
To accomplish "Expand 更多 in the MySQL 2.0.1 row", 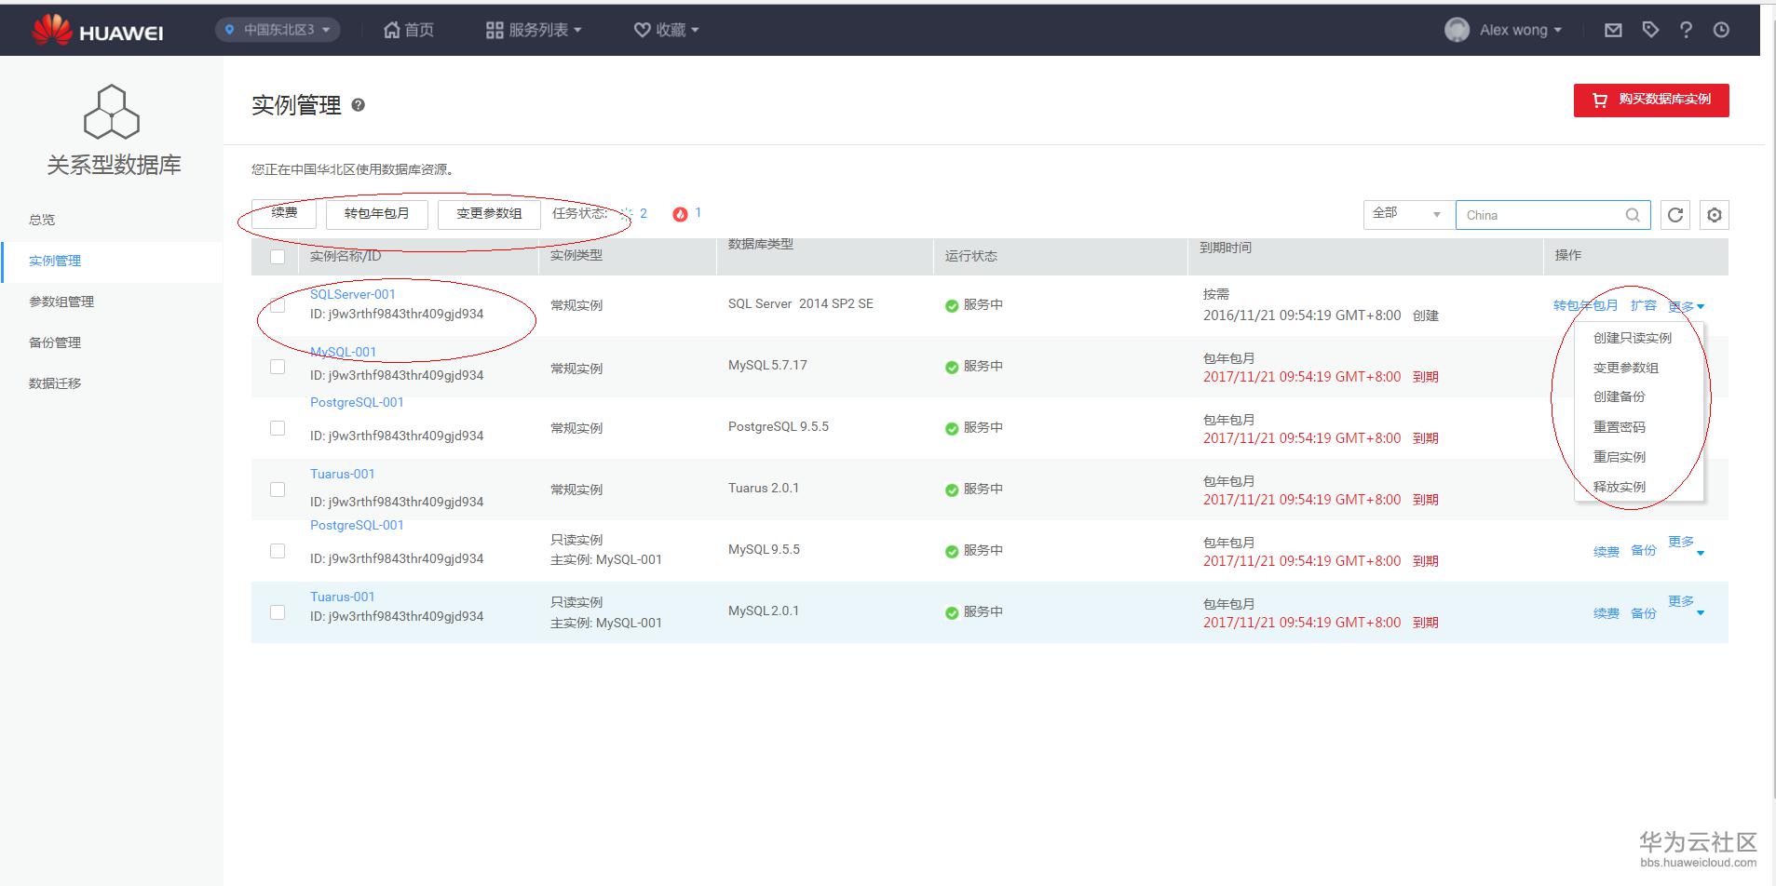I will tap(1687, 606).
